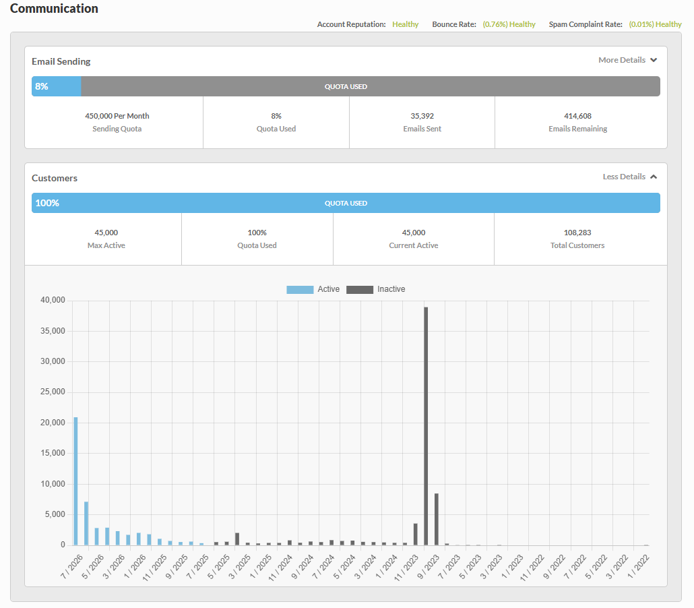Click the chevron-up icon beside Less Details
Screen dimensions: 694x608
tap(654, 177)
